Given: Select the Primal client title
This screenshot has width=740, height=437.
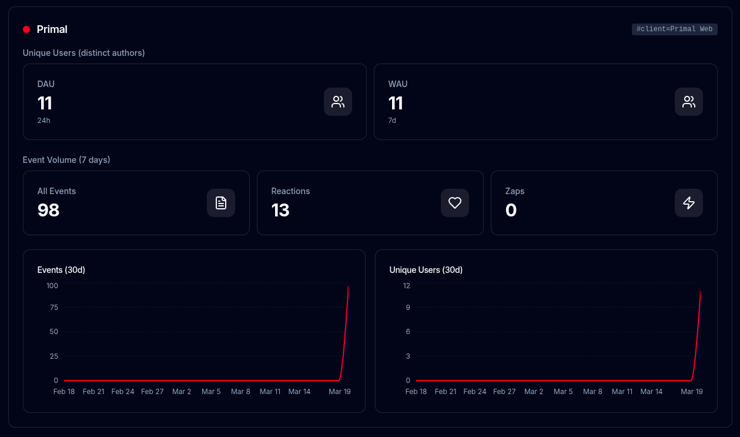Looking at the screenshot, I should pos(52,29).
